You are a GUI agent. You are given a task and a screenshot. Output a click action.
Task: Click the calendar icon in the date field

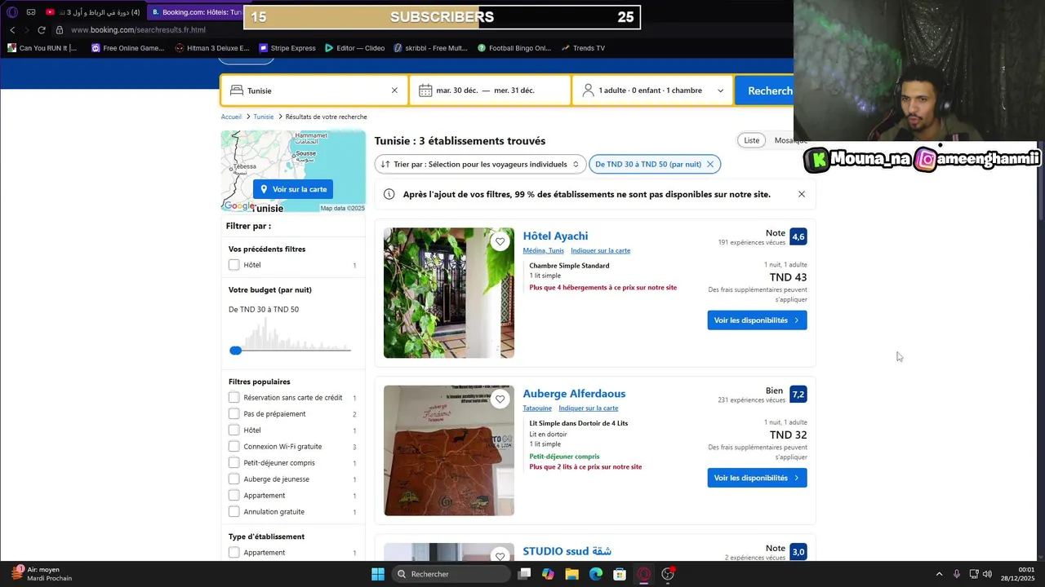(x=425, y=90)
